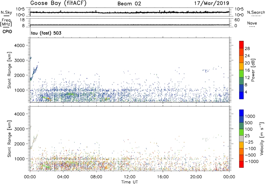Click the date '17/Mar/2019'
This screenshot has height=184, width=265.
212,3
